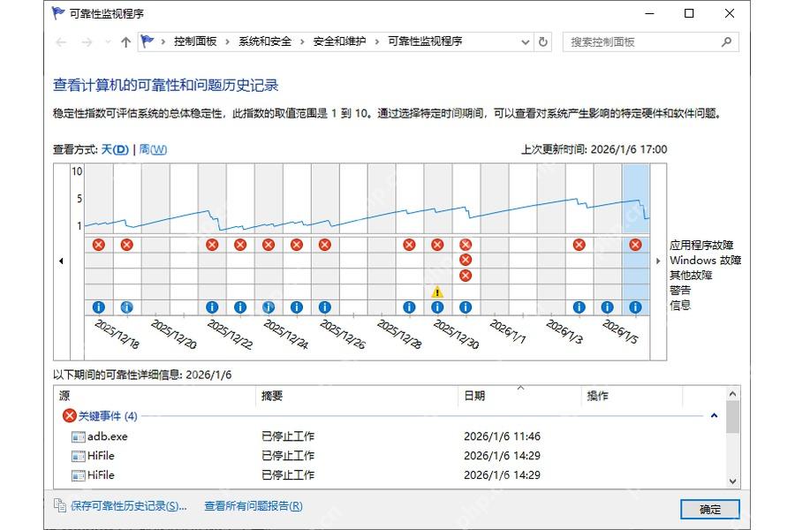This screenshot has width=795, height=530.
Task: Select the information icon for 2025/12/18
Action: tap(99, 307)
